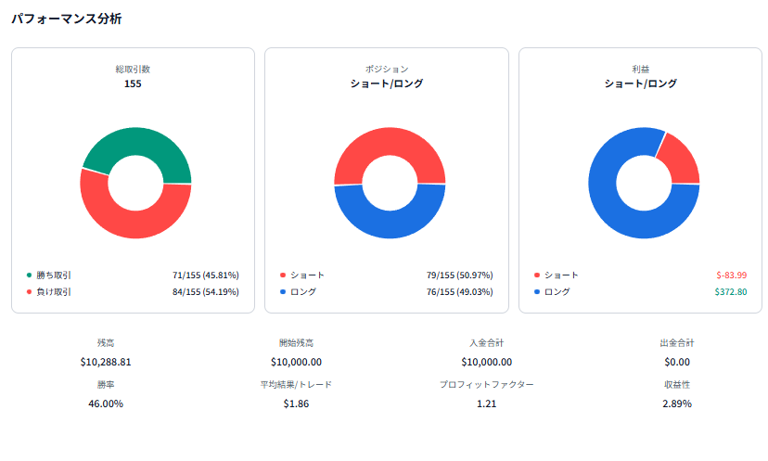
Task: Click the green 勝ち取引 legend dot
Action: coord(29,275)
